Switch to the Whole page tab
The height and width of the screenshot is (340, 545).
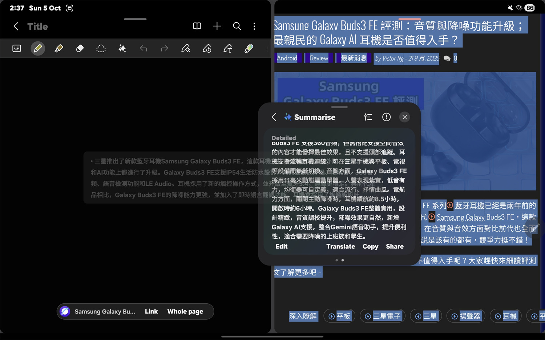tap(185, 311)
